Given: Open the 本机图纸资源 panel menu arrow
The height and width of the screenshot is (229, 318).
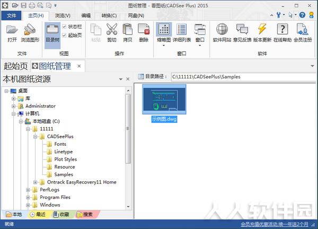Looking at the screenshot, I should [x=121, y=79].
